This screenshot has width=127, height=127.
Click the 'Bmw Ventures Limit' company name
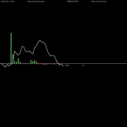(99, 2)
